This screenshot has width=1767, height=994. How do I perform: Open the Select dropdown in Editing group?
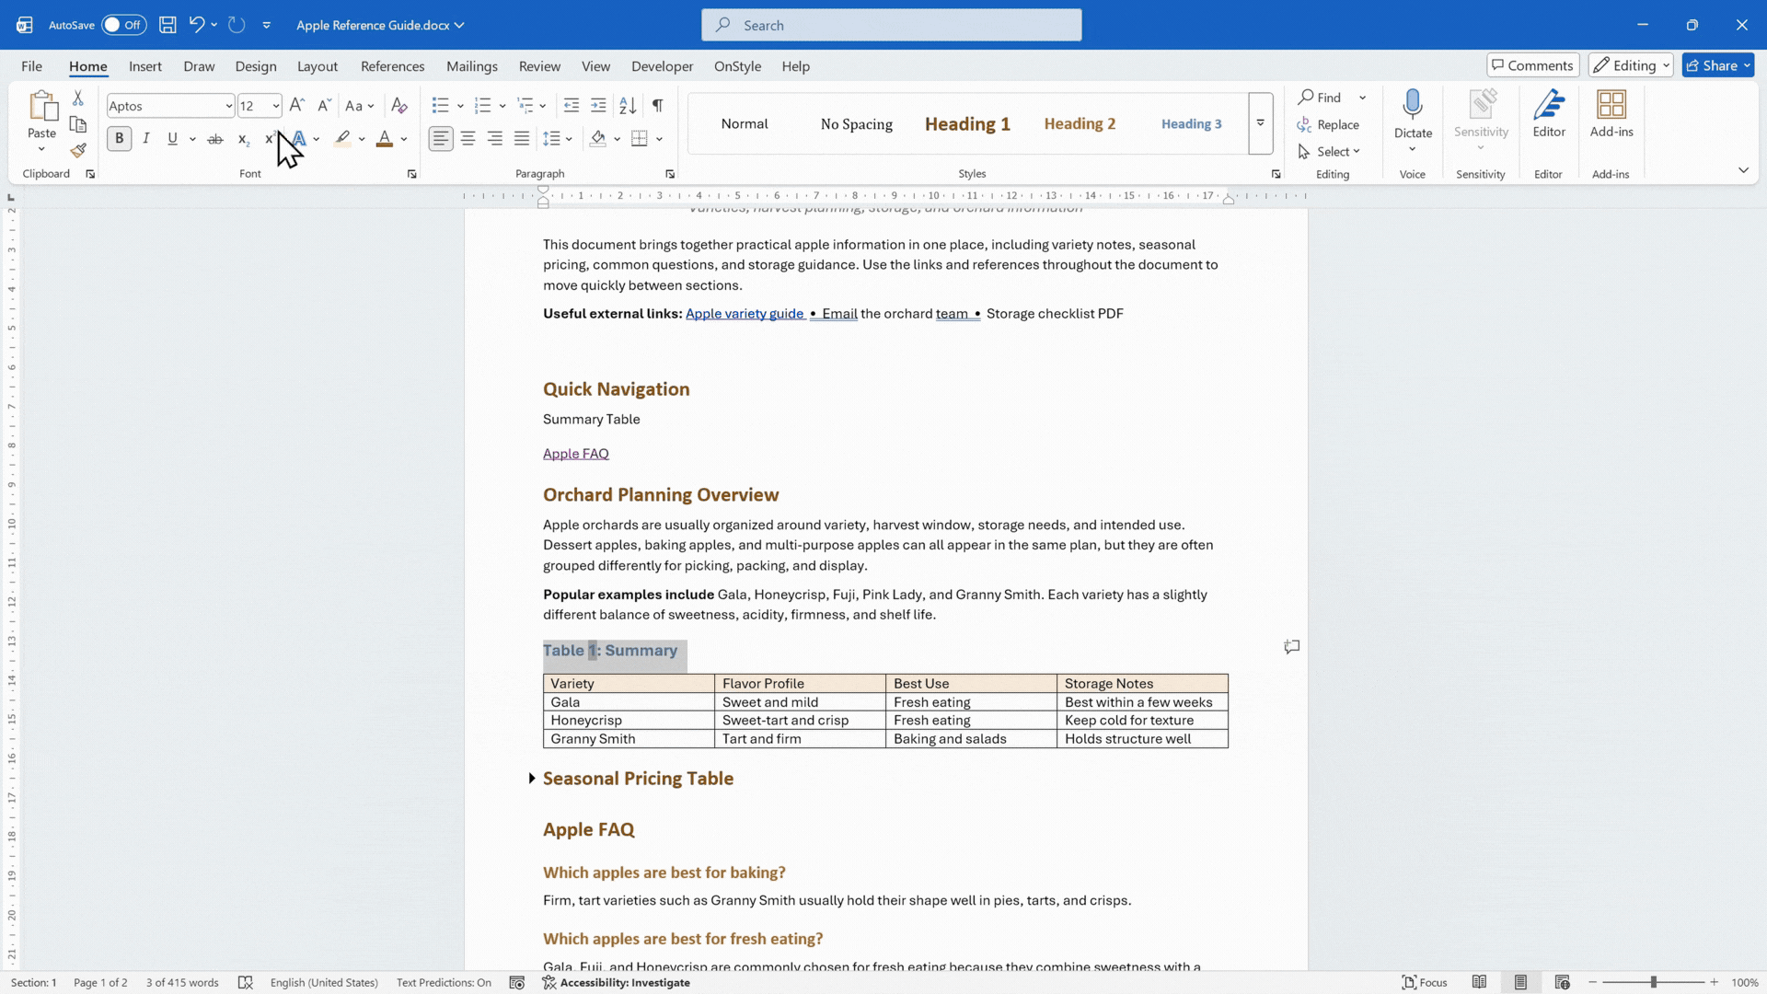tap(1329, 152)
